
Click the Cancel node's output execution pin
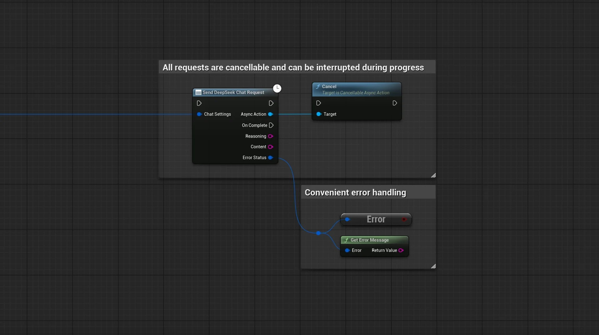(x=395, y=103)
